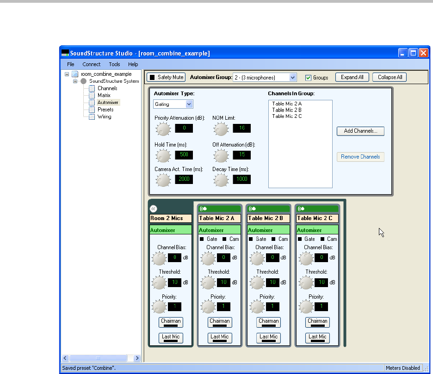Image resolution: width=433 pixels, height=374 pixels.
Task: Click the Add Channels button
Action: coord(360,131)
